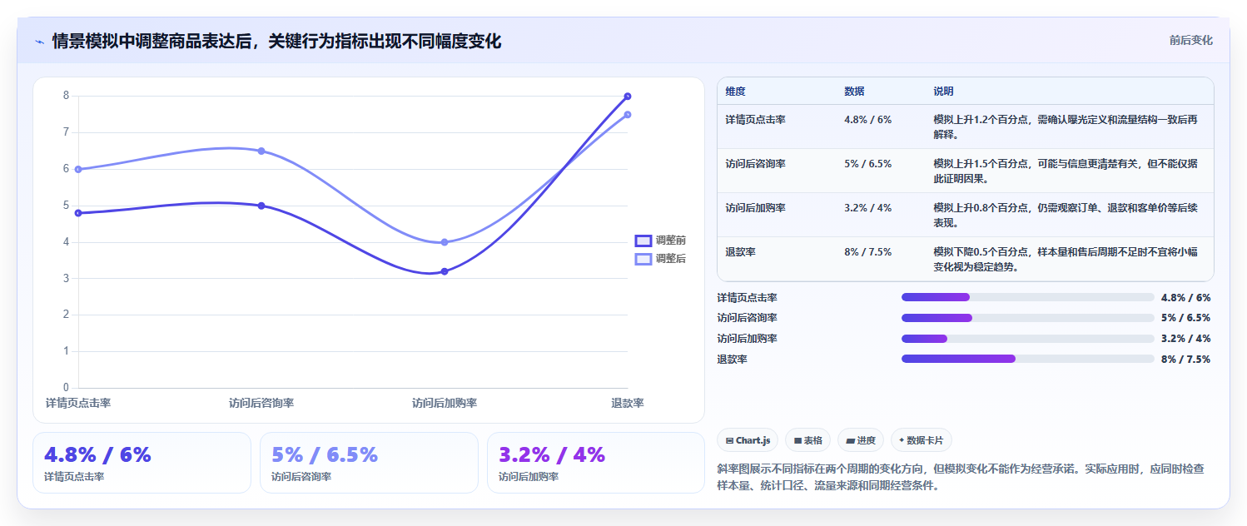The height and width of the screenshot is (526, 1247).
Task: Click the 访问后加购率 progress bar
Action: (x=1027, y=338)
